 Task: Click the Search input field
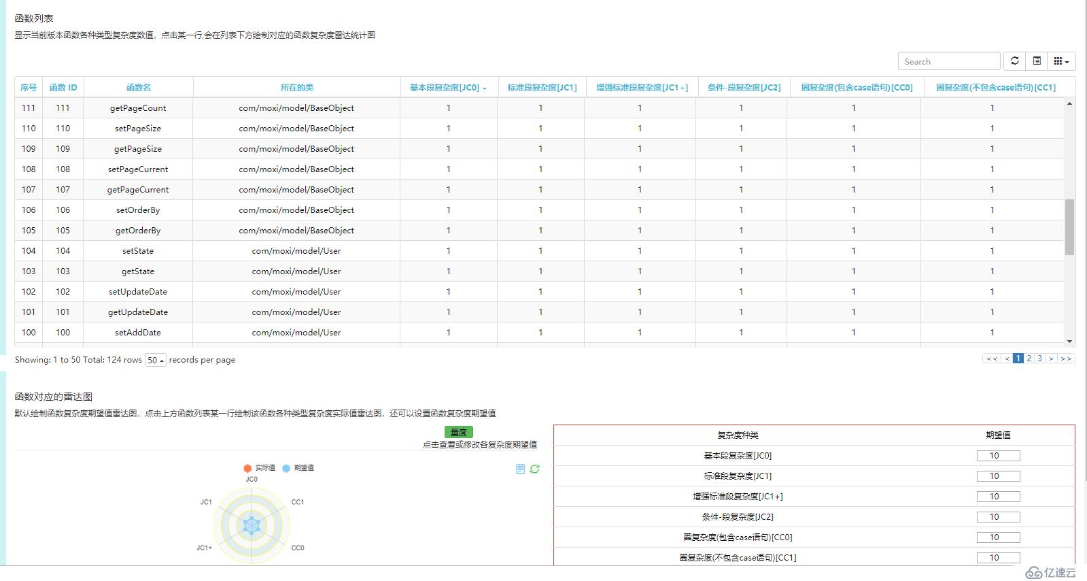pyautogui.click(x=949, y=61)
